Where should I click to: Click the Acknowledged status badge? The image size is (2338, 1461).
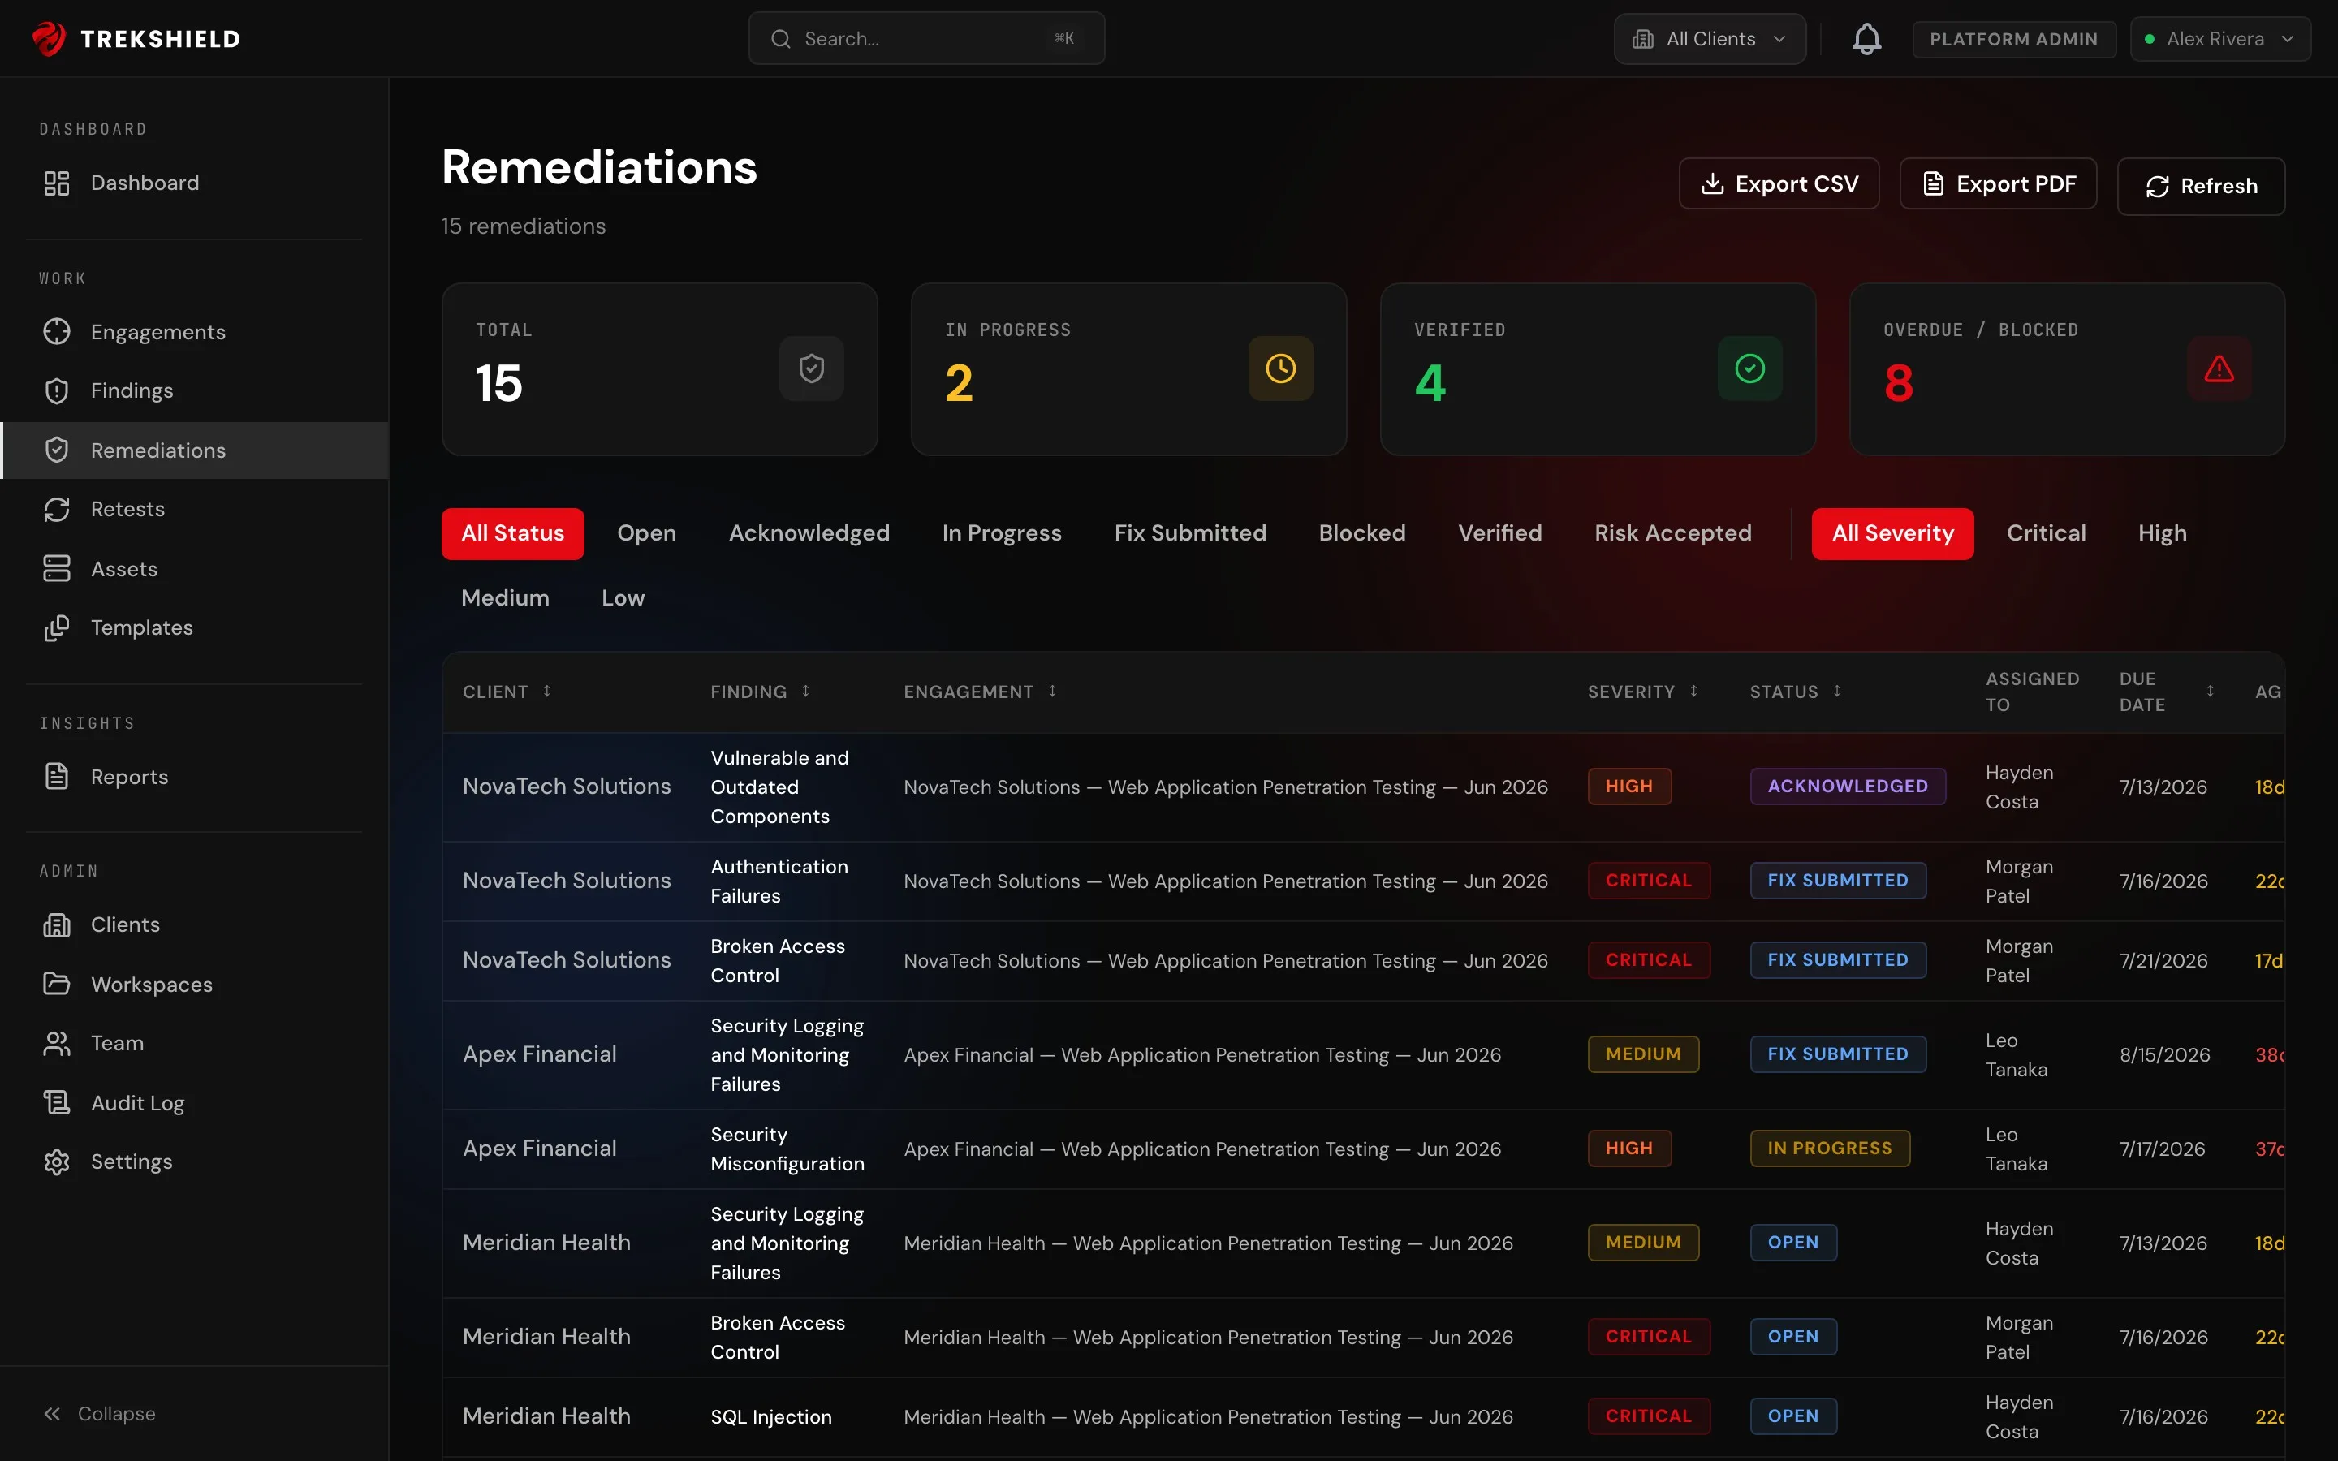[1847, 787]
